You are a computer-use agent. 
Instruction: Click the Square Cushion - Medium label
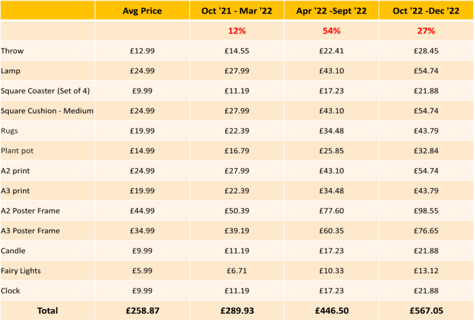(x=47, y=110)
